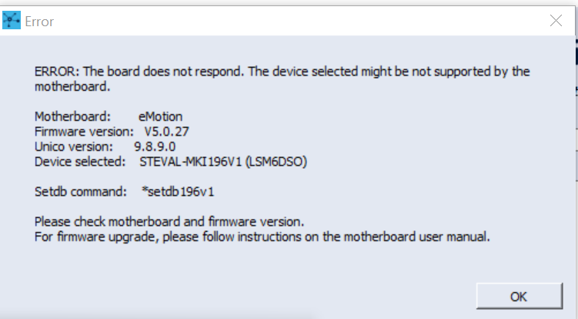
Task: Click the OK button
Action: [518, 296]
